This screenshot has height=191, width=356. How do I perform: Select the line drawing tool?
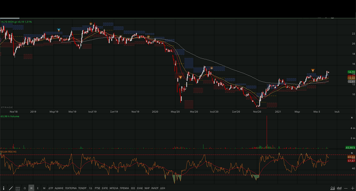[11, 189]
